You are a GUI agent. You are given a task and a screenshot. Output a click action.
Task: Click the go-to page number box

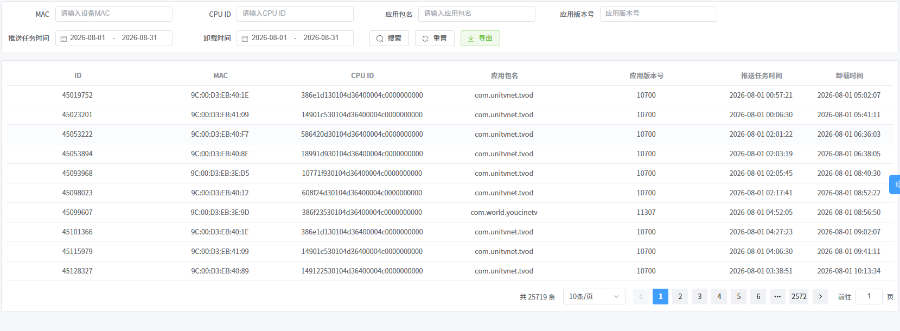[x=869, y=296]
